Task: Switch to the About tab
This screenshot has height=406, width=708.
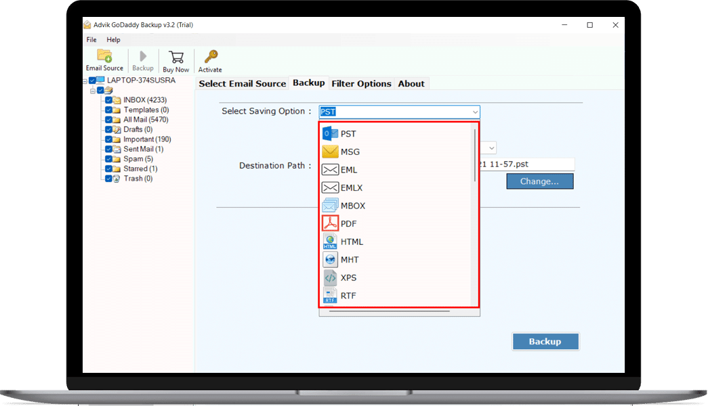Action: pos(411,83)
